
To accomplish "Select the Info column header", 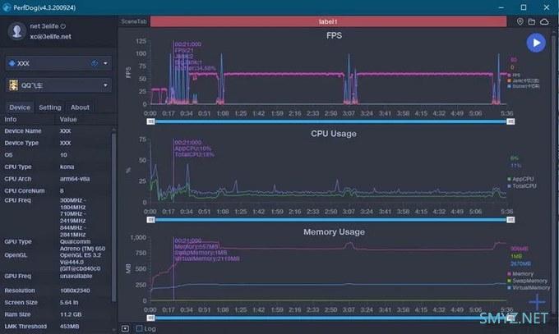I will click(11, 119).
